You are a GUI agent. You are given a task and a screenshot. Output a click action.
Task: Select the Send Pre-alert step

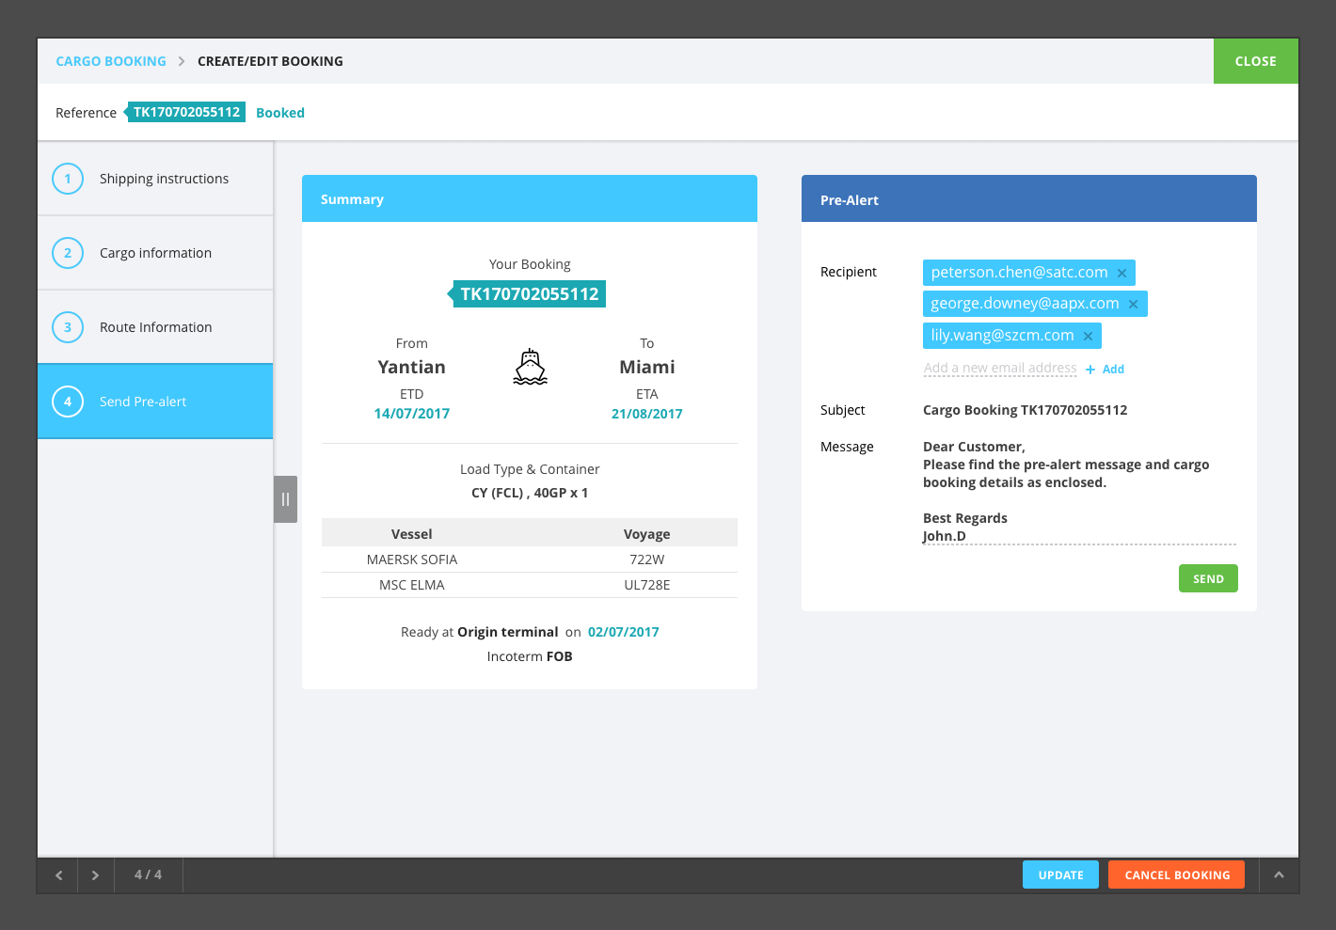(x=142, y=402)
